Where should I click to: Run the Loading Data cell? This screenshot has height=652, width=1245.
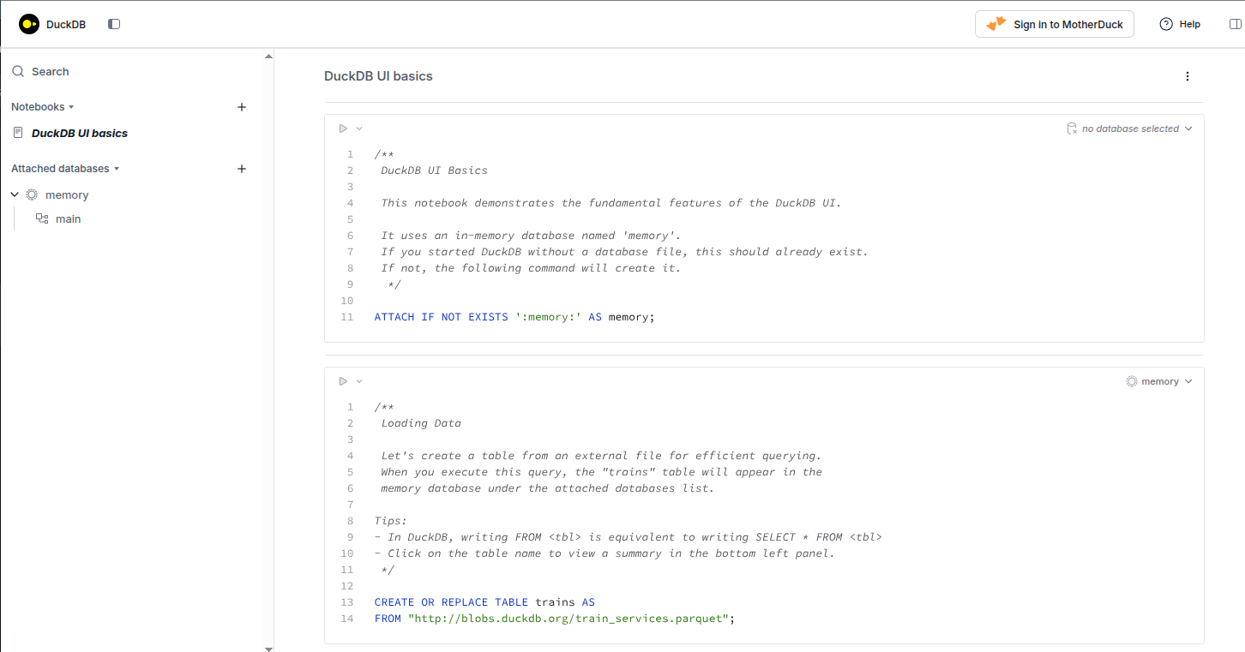point(343,381)
